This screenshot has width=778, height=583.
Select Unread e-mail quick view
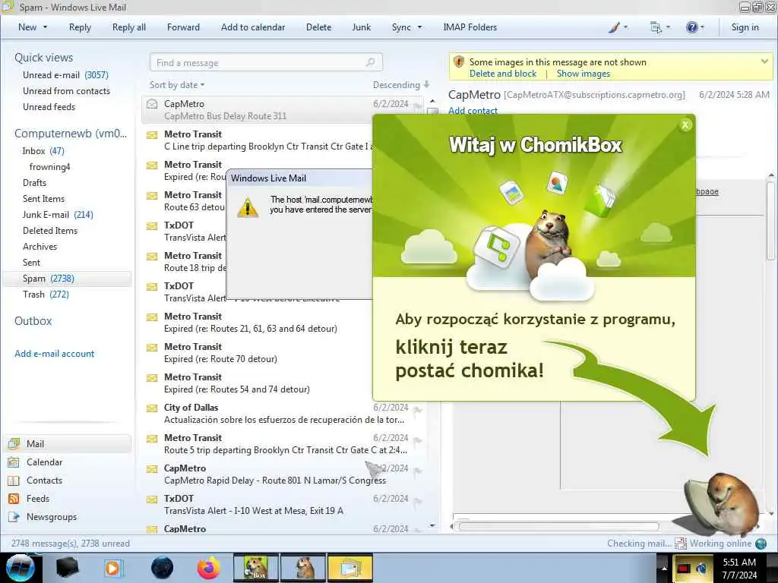65,75
